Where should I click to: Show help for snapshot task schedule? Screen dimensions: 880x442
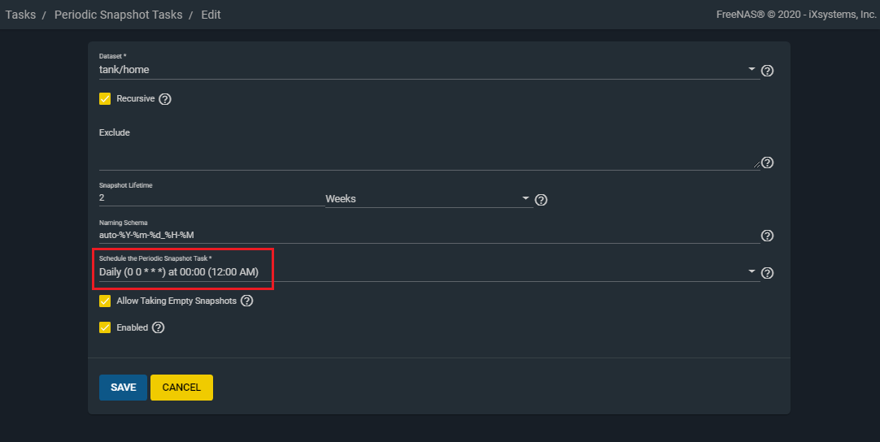[x=767, y=273]
